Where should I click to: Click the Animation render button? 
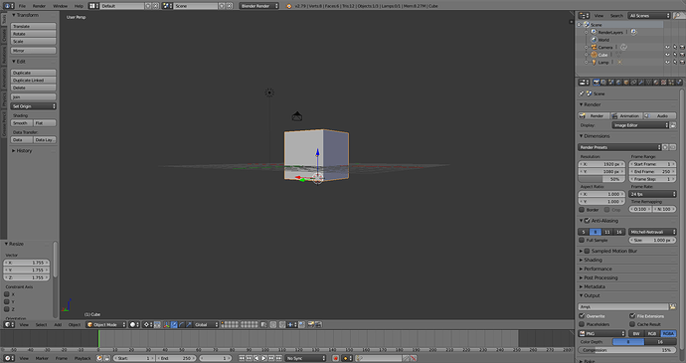point(626,115)
